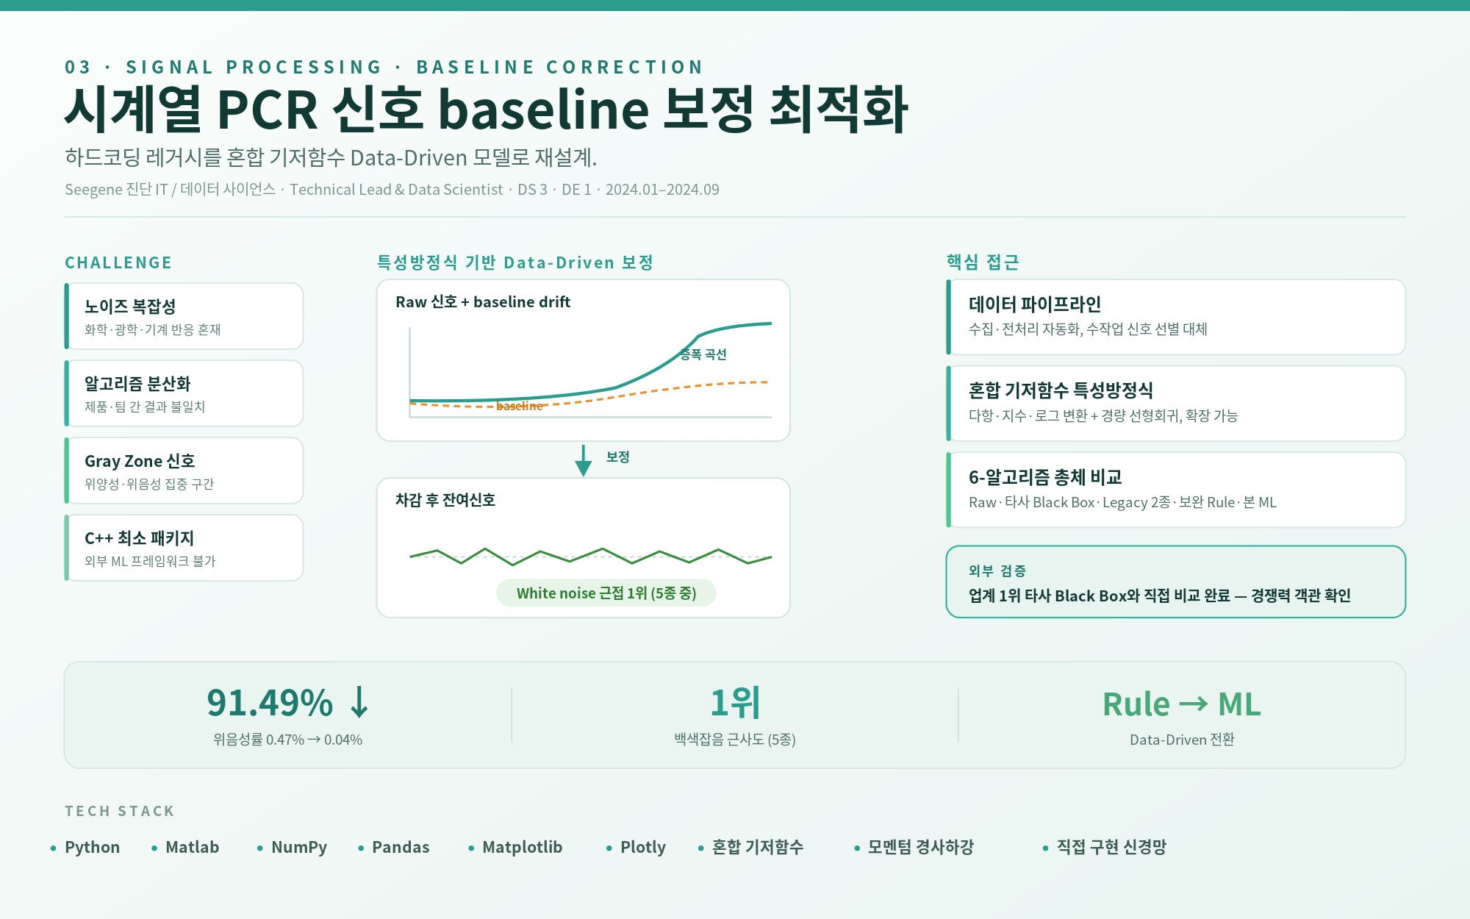Image resolution: width=1470 pixels, height=919 pixels.
Task: Click the 직접 구현 신경망 tech stack item
Action: 1111,848
